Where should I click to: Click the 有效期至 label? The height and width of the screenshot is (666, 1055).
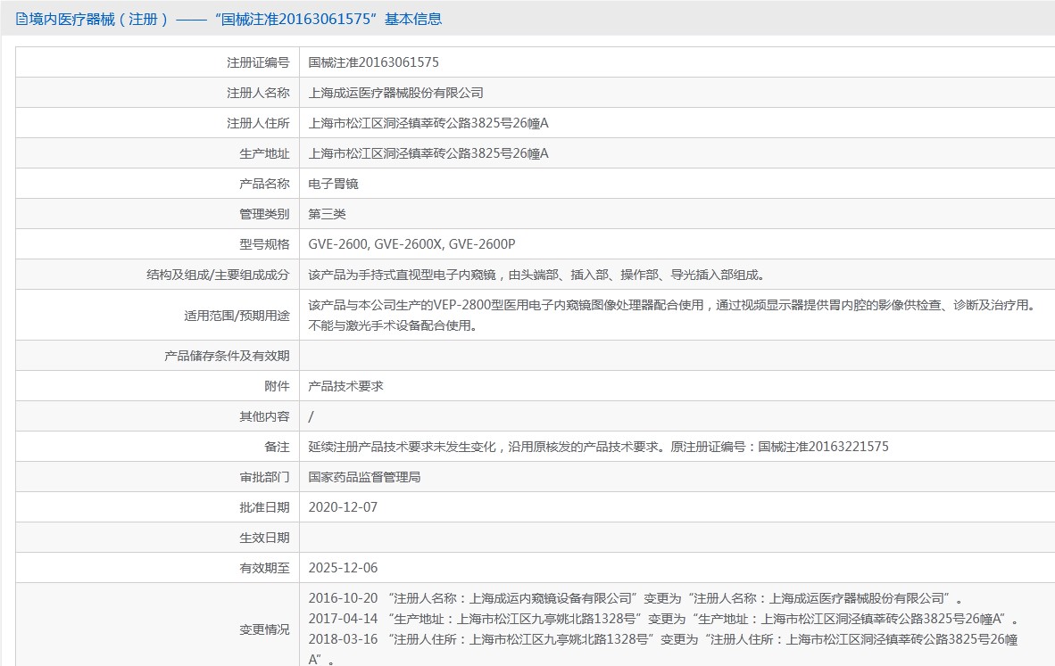pos(264,567)
